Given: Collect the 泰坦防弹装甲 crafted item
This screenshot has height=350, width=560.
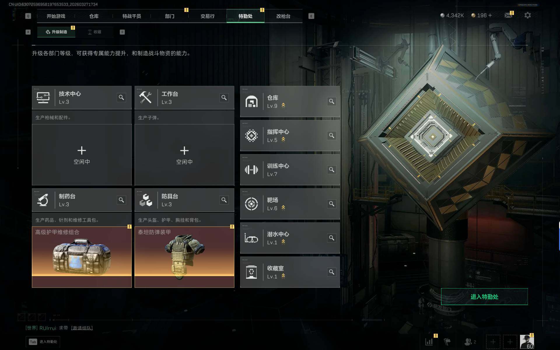Looking at the screenshot, I should click(x=184, y=257).
